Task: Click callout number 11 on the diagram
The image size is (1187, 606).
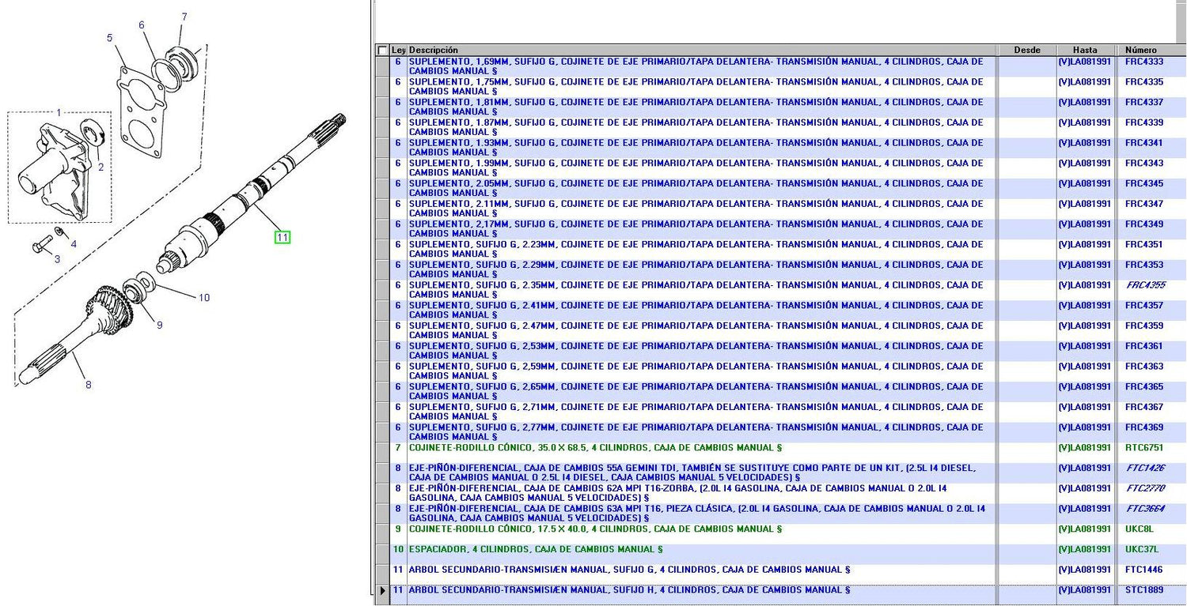Action: 283,236
